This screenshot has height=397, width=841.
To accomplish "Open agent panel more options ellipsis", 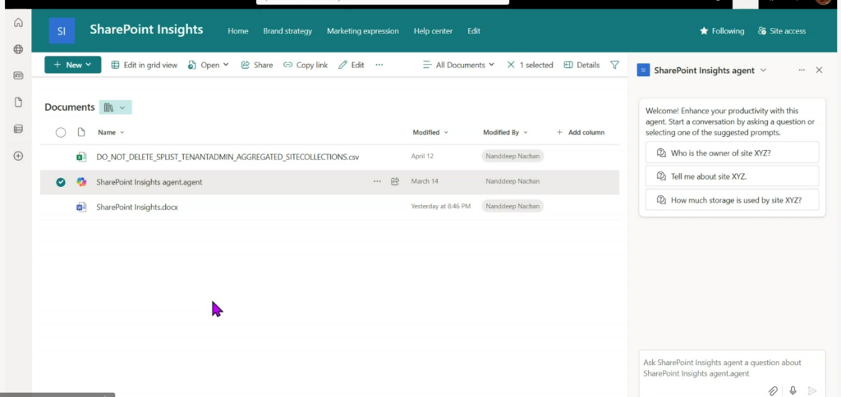I will 802,71.
